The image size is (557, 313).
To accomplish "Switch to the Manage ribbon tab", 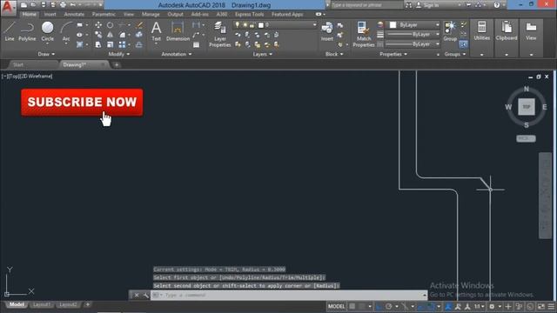I will click(x=151, y=14).
